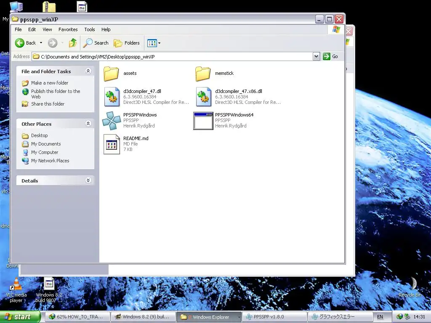Switch to 62% HOW_TO_TRA... taskbar item
This screenshot has width=431, height=323.
[77, 317]
